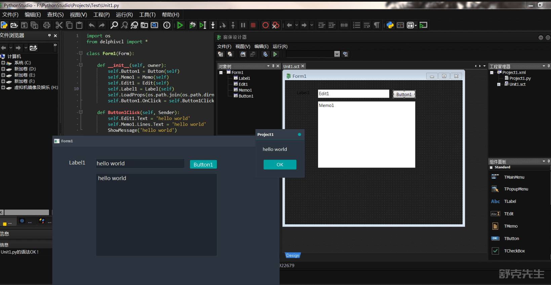Switch to the Unit1.sct tab
Screen dimensions: 551x285
[291, 66]
